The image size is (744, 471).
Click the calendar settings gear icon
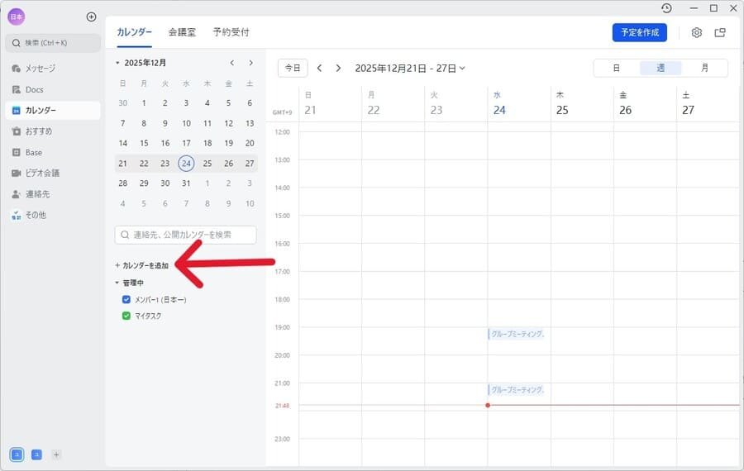point(696,33)
